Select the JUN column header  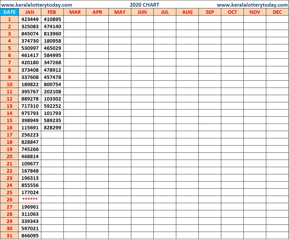[142, 12]
